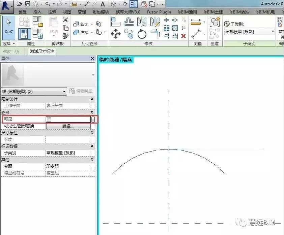
Task: Click the 剪切 geometry button
Action: coord(81,24)
